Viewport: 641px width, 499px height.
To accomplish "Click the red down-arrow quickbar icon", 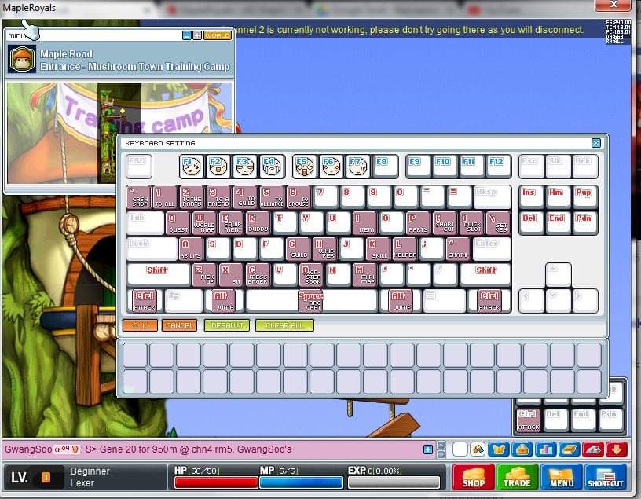I will click(x=617, y=449).
